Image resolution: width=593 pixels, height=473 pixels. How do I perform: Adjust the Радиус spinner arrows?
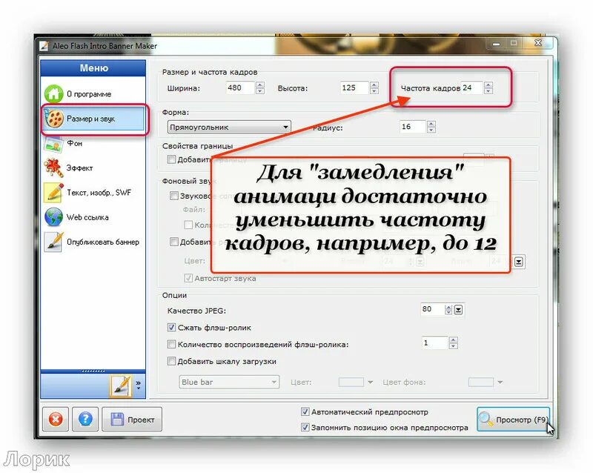(x=431, y=127)
